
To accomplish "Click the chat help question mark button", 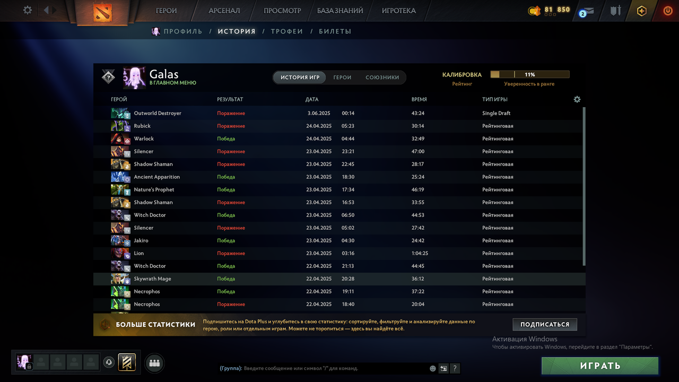I will pyautogui.click(x=455, y=368).
